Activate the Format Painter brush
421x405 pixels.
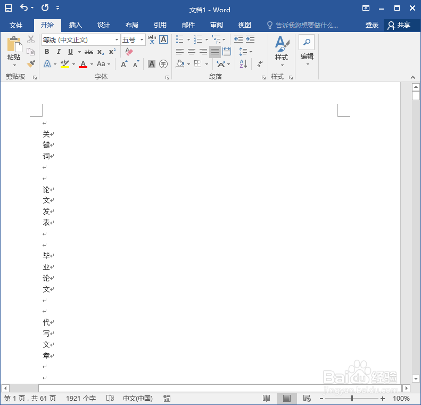pyautogui.click(x=31, y=64)
